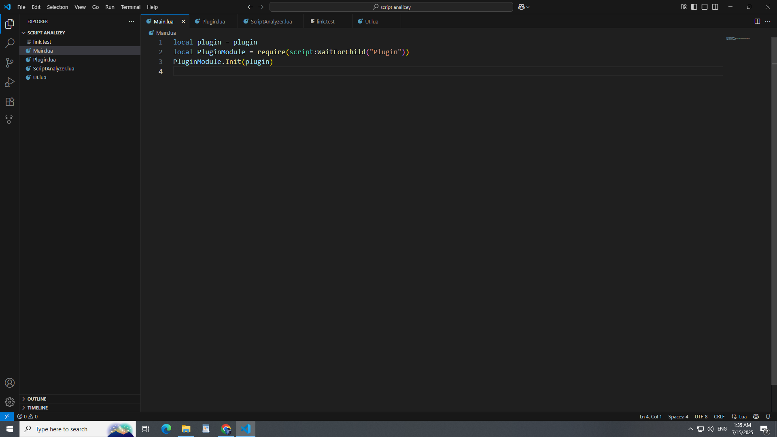Open the Source Control view
The width and height of the screenshot is (777, 437).
coord(10,62)
